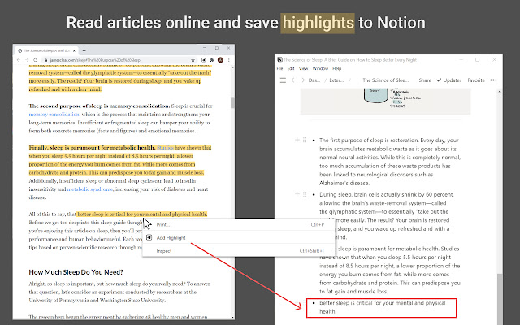Open Notion File menu
This screenshot has height=325, width=520.
pyautogui.click(x=279, y=68)
